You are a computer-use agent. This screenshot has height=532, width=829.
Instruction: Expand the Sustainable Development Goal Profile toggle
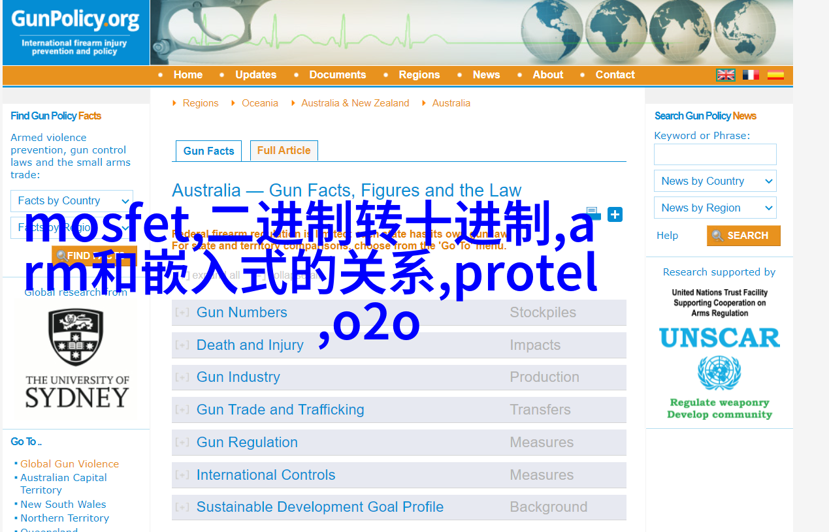point(182,507)
